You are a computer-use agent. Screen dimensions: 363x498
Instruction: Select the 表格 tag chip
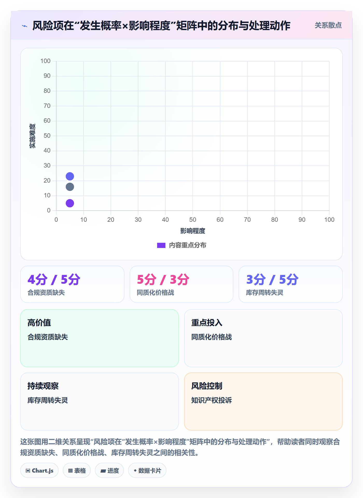pyautogui.click(x=77, y=470)
